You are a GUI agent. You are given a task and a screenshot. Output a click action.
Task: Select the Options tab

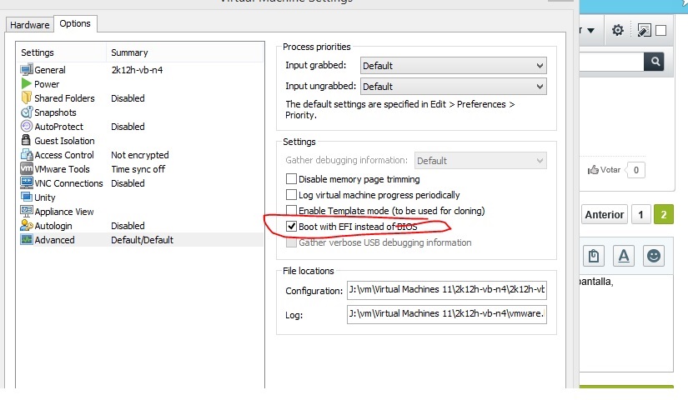click(x=75, y=23)
